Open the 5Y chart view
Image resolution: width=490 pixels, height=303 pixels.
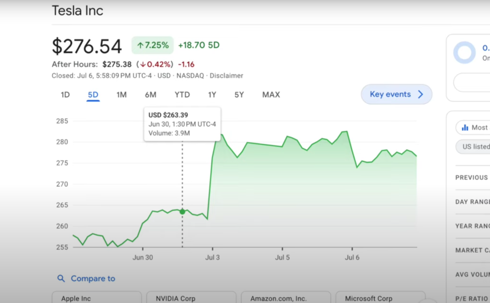pyautogui.click(x=239, y=94)
